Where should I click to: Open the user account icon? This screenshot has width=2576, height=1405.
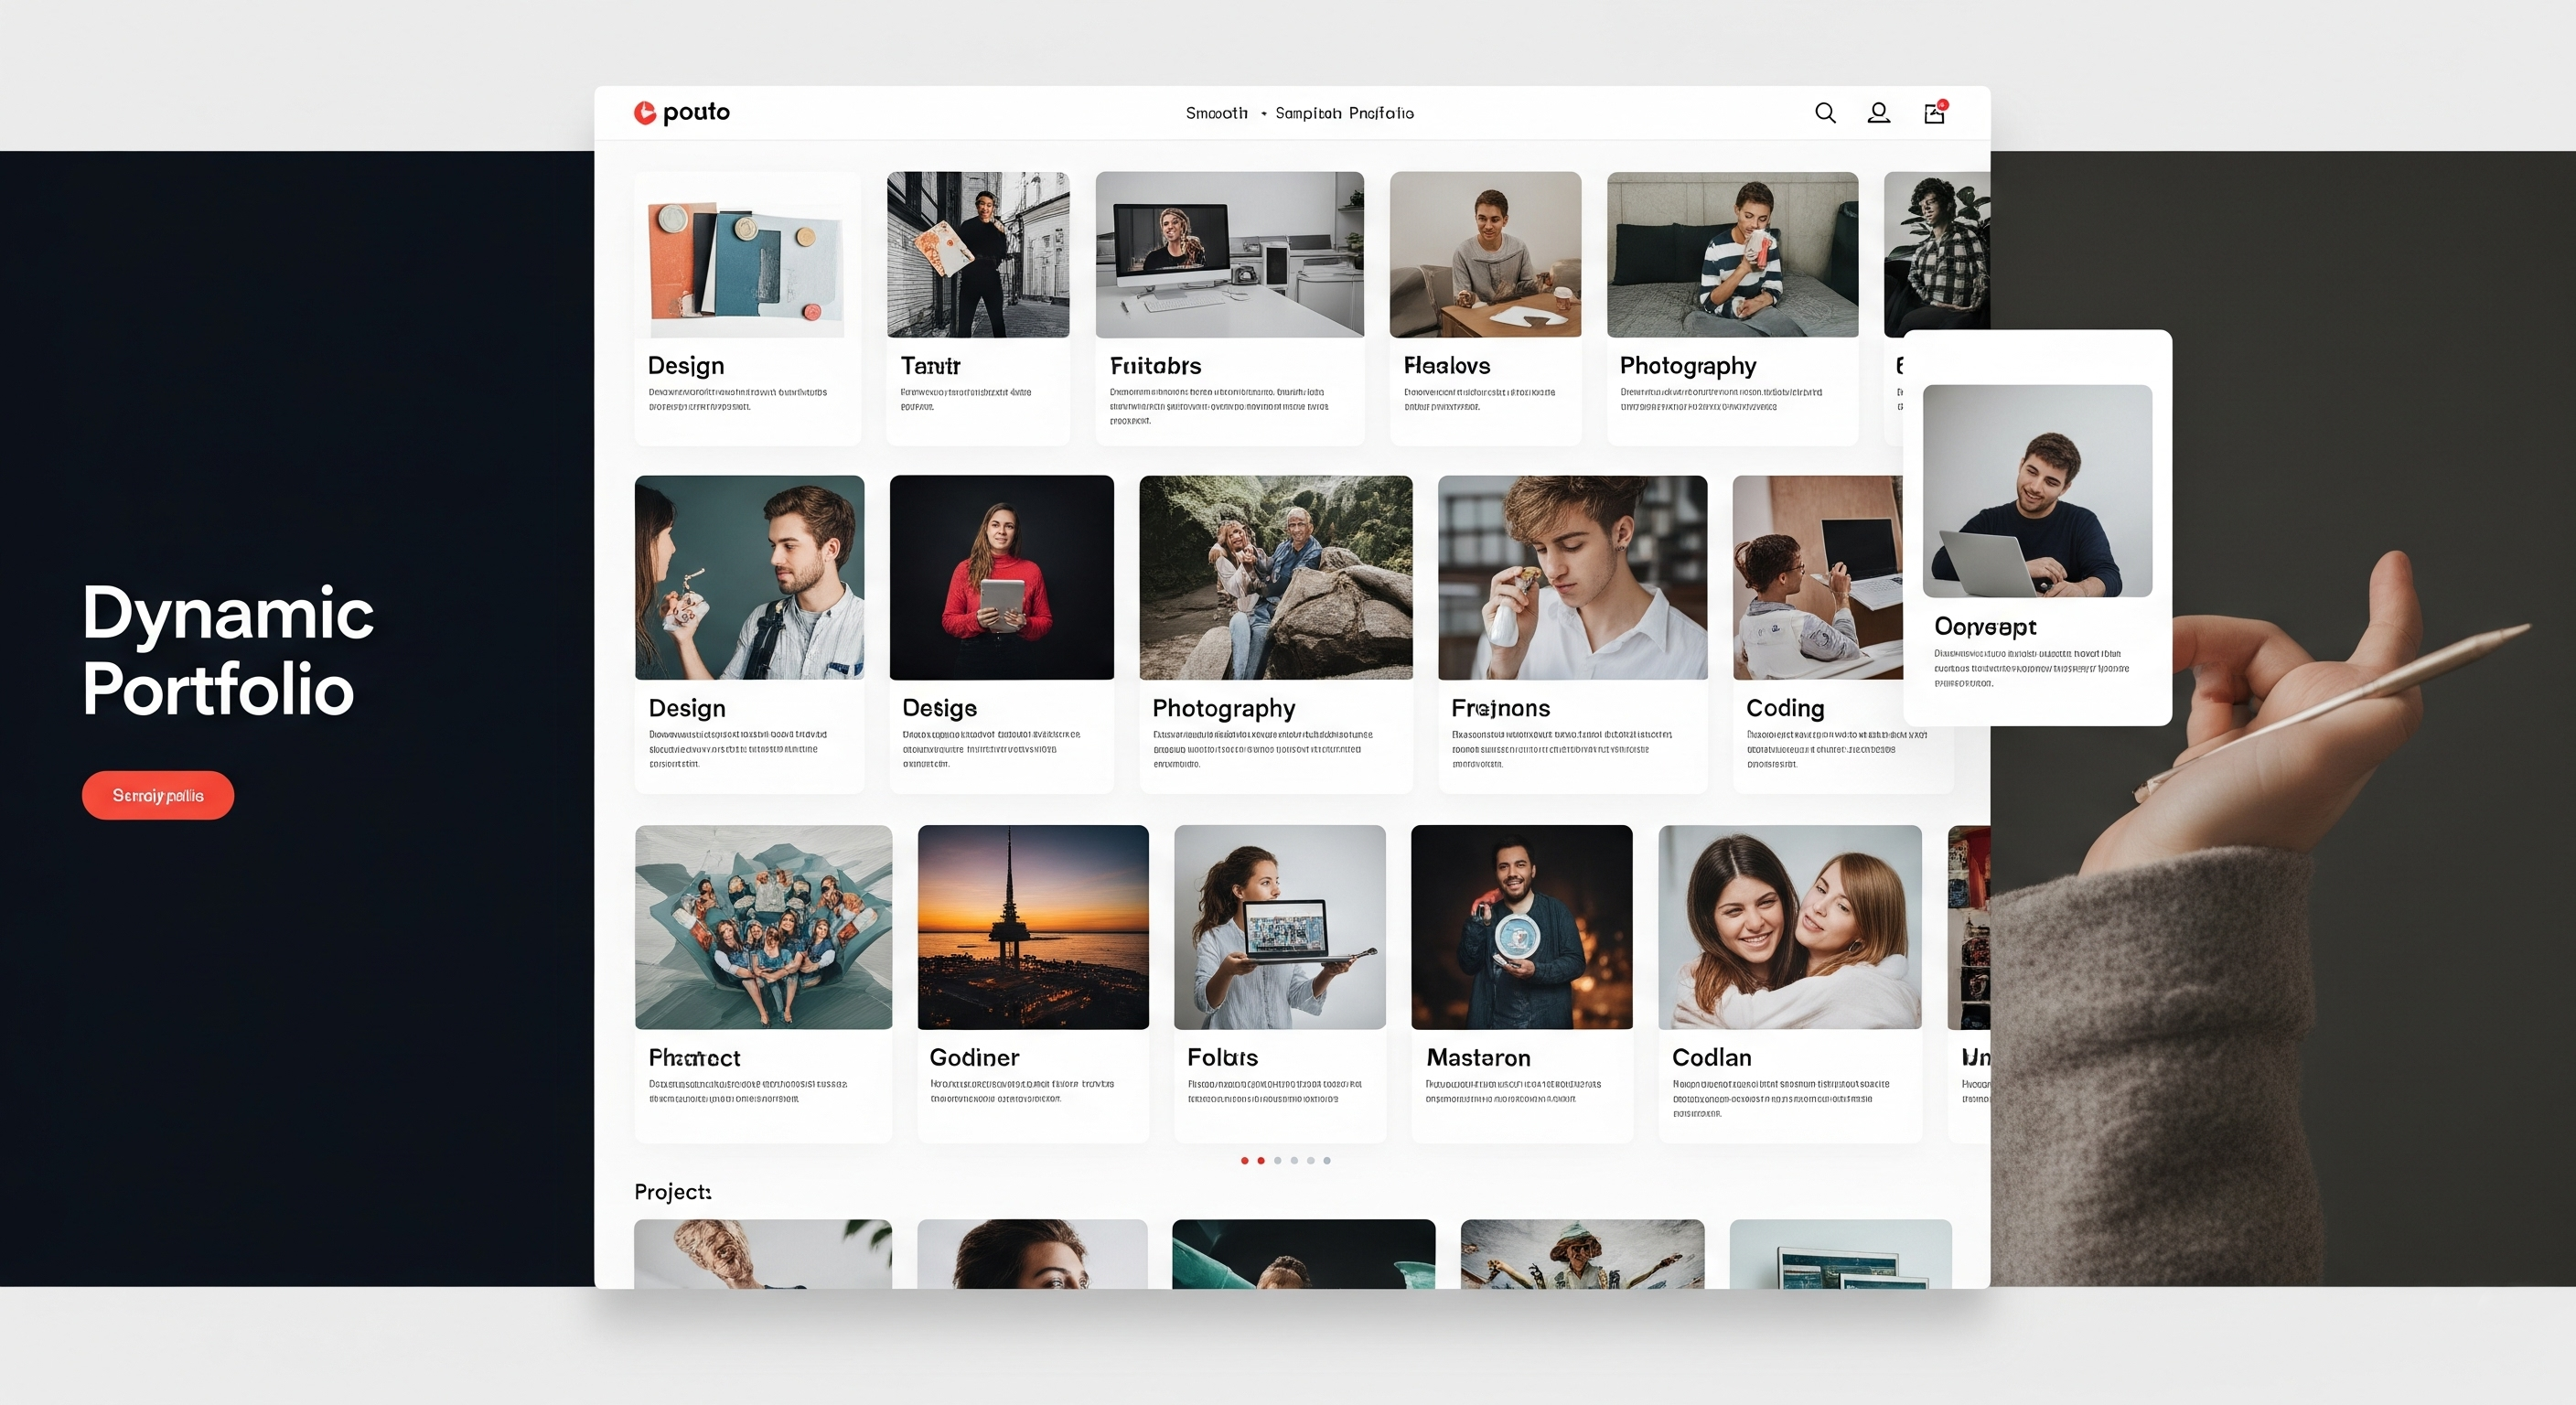pos(1879,113)
